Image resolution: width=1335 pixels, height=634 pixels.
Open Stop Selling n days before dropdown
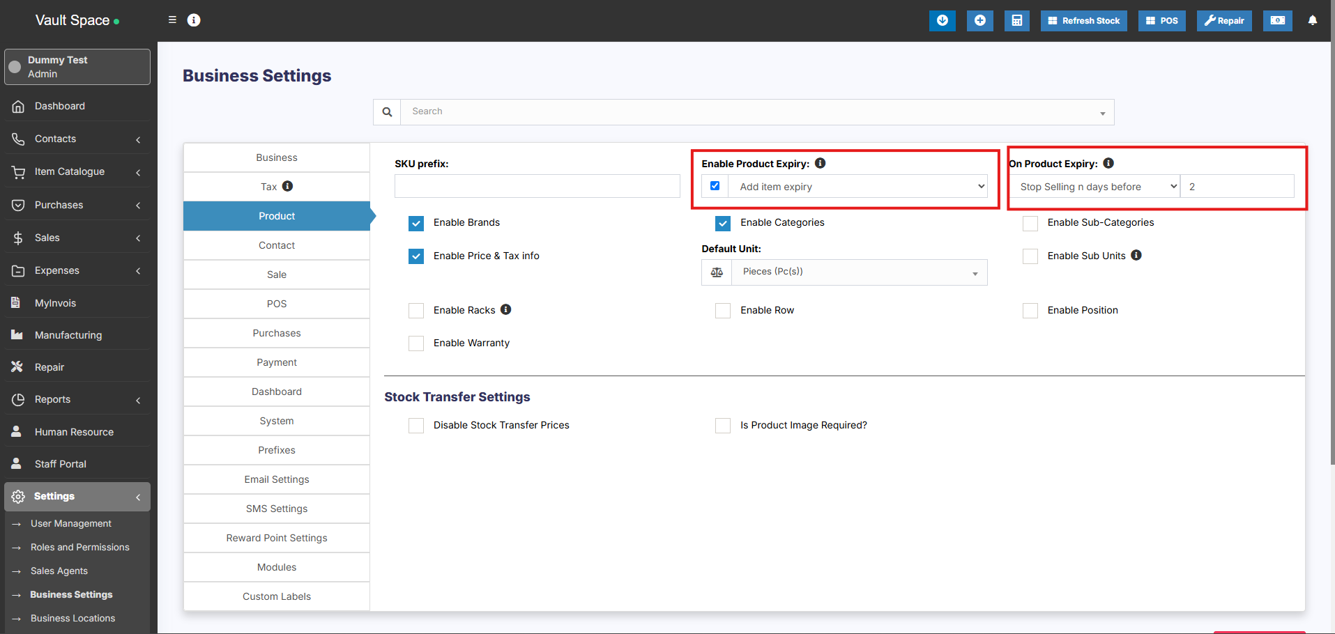(x=1094, y=187)
